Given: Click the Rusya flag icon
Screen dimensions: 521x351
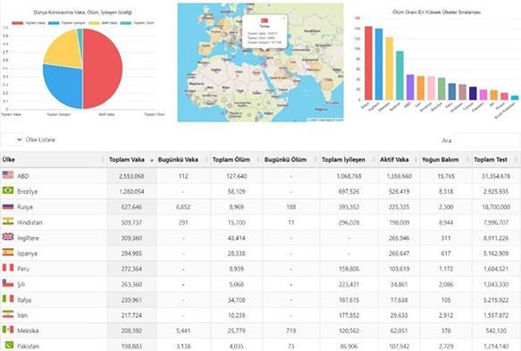Looking at the screenshot, I should tap(8, 206).
